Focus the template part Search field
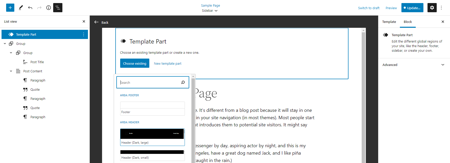This screenshot has height=163, width=450. tap(150, 83)
